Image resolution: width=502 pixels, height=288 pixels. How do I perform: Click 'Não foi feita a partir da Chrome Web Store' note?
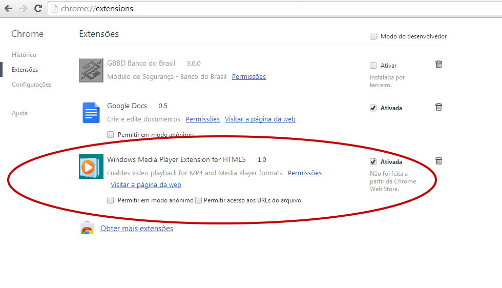point(393,181)
